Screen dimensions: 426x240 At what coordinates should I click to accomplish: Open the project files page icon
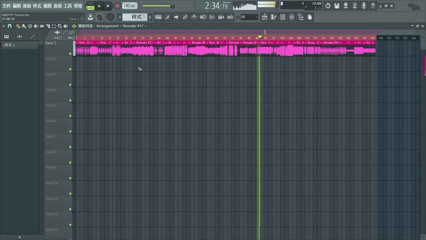[310, 17]
